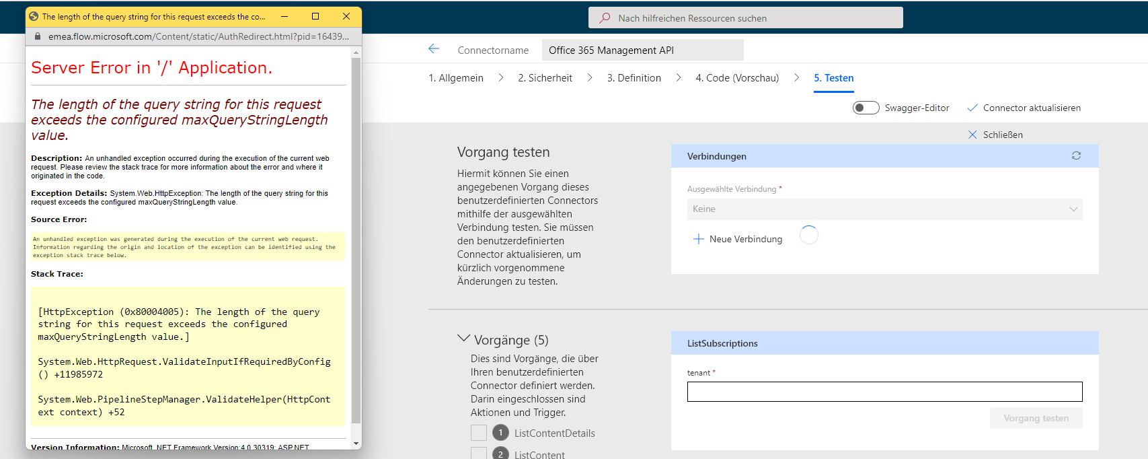Toggle the Swagger-Editor switch
Image resolution: width=1148 pixels, height=459 pixels.
click(866, 108)
